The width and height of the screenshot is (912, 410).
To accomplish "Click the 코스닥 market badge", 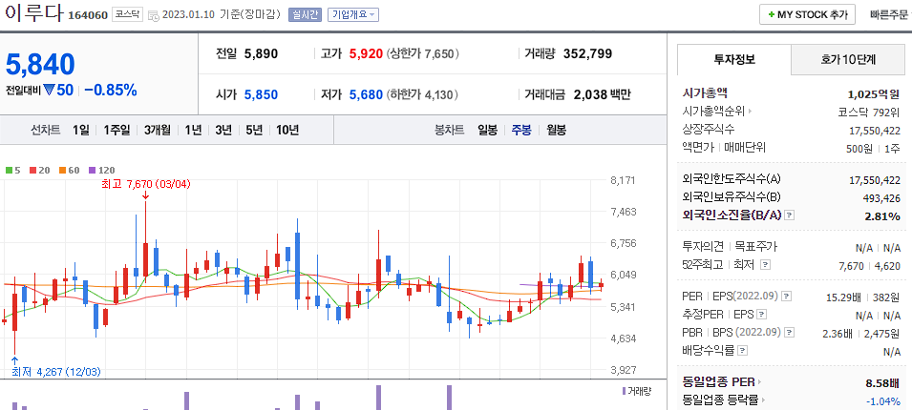I will (x=127, y=15).
